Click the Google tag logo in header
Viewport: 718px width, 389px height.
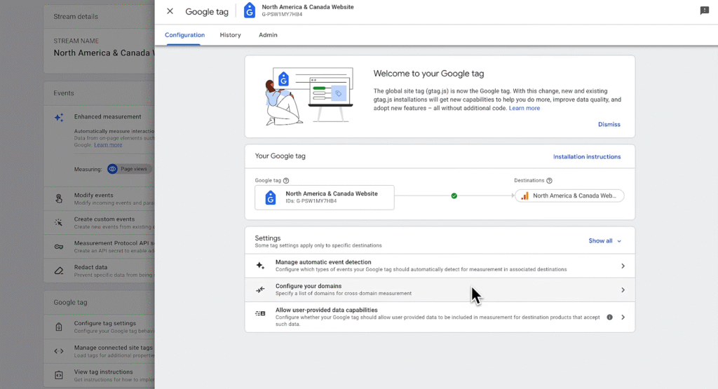tap(249, 11)
